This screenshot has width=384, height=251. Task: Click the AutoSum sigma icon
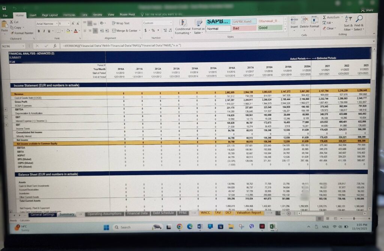tap(325, 17)
